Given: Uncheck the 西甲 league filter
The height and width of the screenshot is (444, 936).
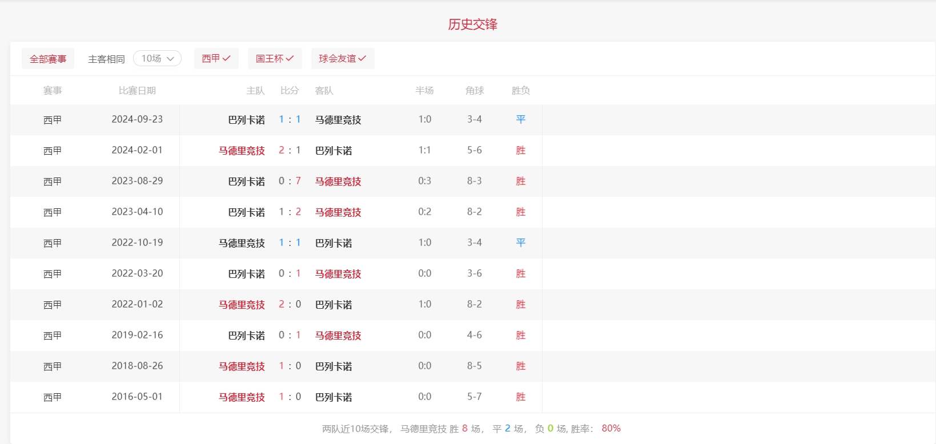Looking at the screenshot, I should point(216,59).
